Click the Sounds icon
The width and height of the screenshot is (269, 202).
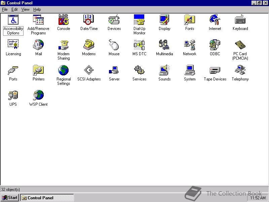(164, 70)
